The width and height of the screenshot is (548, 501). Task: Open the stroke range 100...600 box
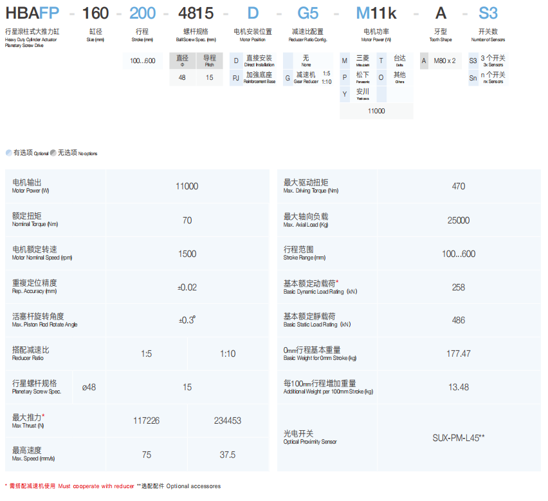[x=143, y=61]
